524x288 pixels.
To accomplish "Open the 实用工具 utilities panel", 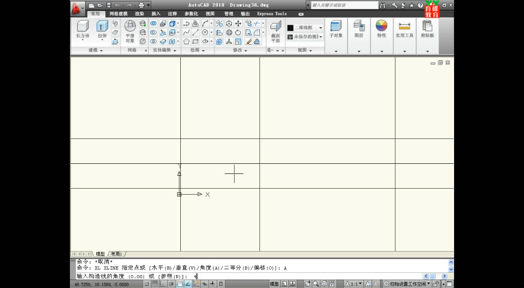I will tap(404, 36).
